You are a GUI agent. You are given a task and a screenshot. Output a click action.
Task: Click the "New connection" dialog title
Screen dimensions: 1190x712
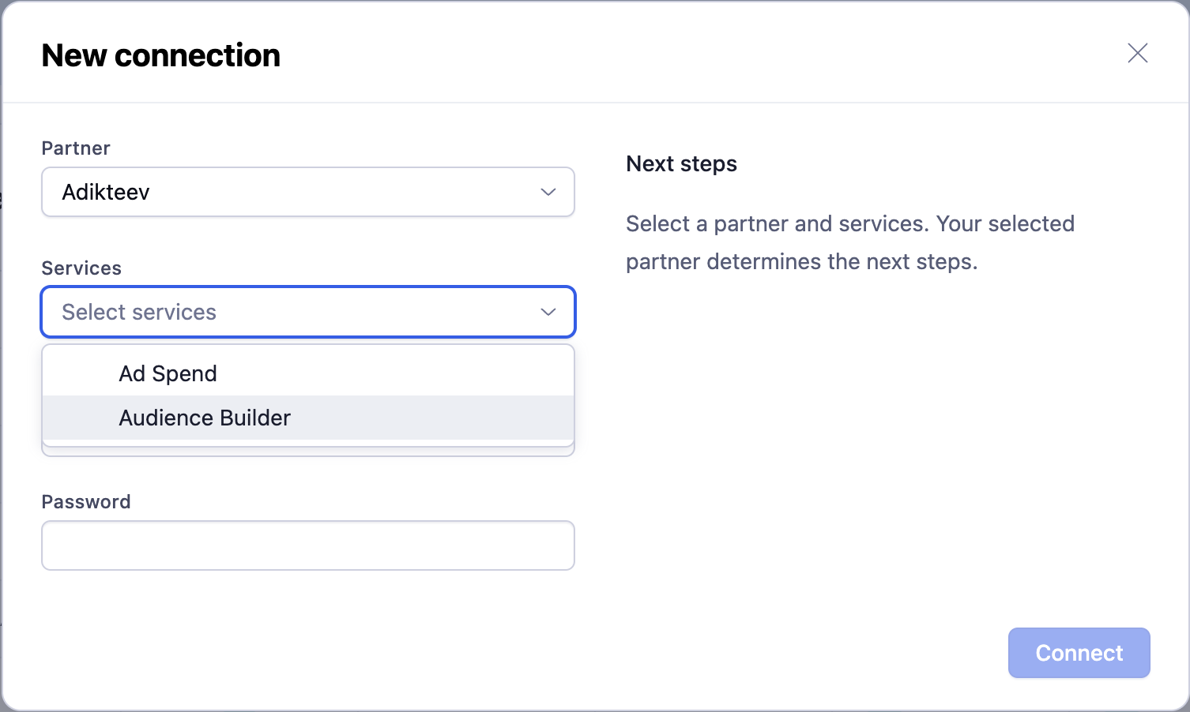[160, 55]
